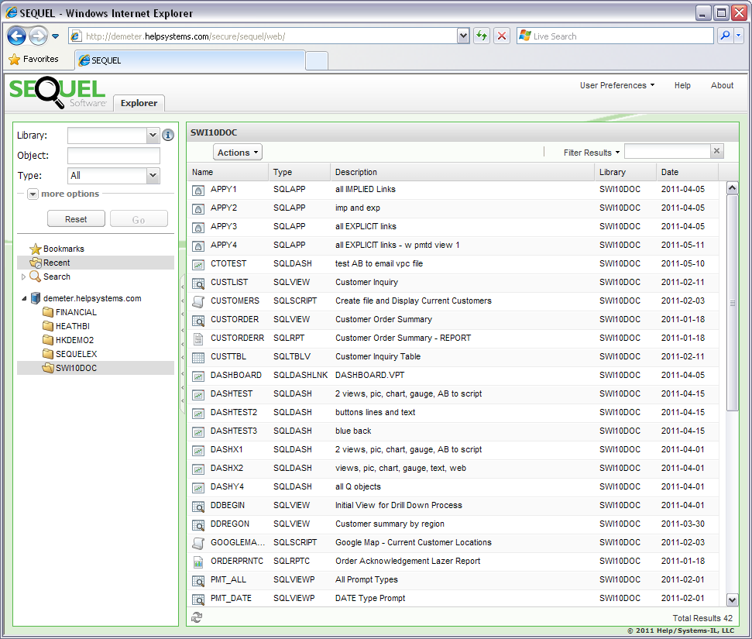Screen dimensions: 752x639
Task: Click the demeter server icon
Action: (x=36, y=298)
